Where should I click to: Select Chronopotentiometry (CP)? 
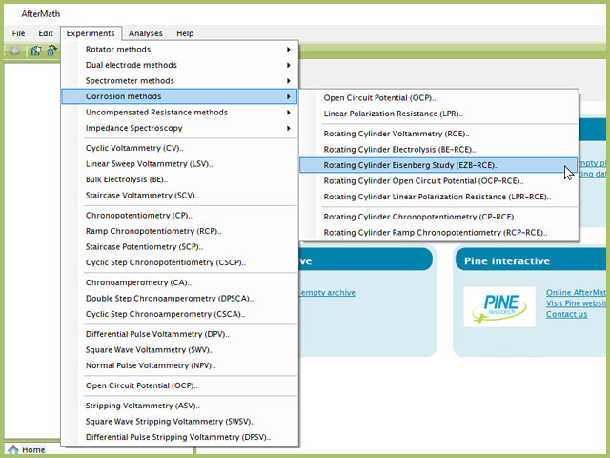(179, 216)
